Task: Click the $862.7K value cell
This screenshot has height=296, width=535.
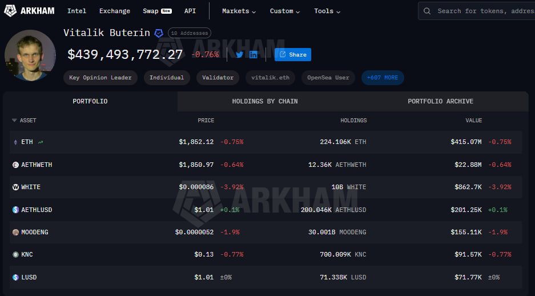Action: click(x=468, y=187)
